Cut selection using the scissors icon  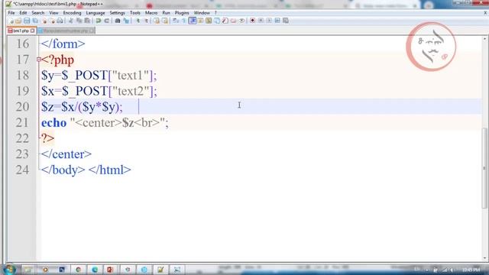(x=71, y=21)
